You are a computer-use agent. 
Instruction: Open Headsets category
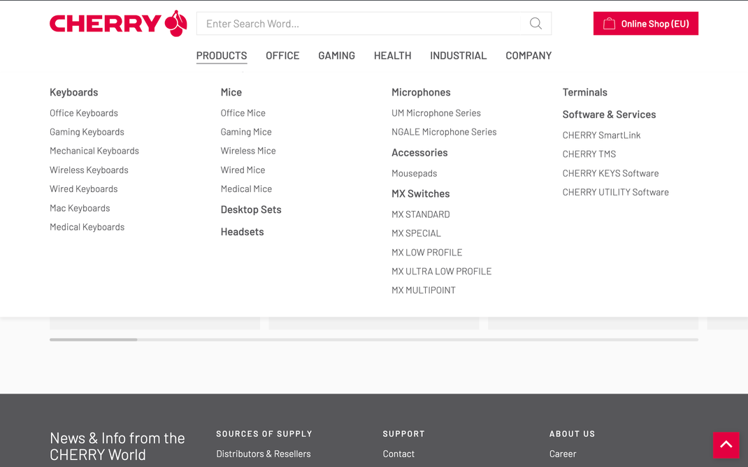[x=242, y=232]
